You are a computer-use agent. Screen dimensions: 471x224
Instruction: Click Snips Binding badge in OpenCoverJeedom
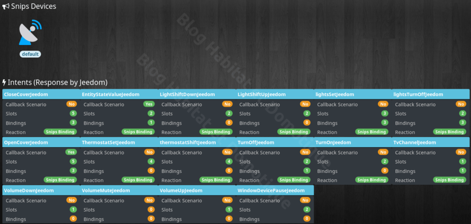60,180
